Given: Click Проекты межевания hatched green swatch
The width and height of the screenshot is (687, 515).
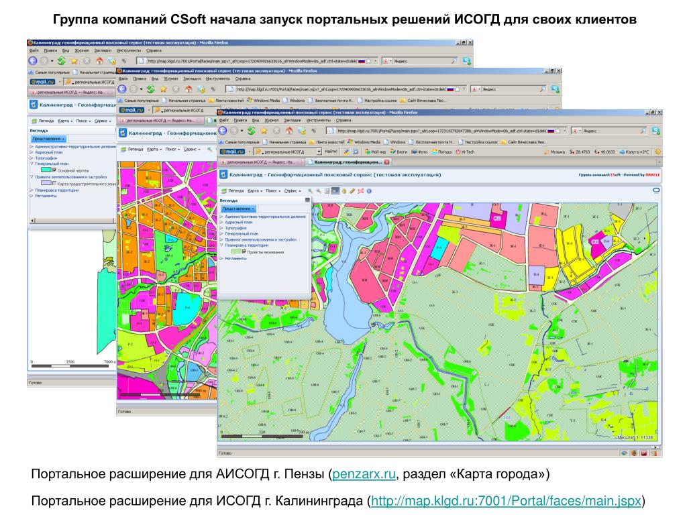Looking at the screenshot, I should (x=235, y=252).
